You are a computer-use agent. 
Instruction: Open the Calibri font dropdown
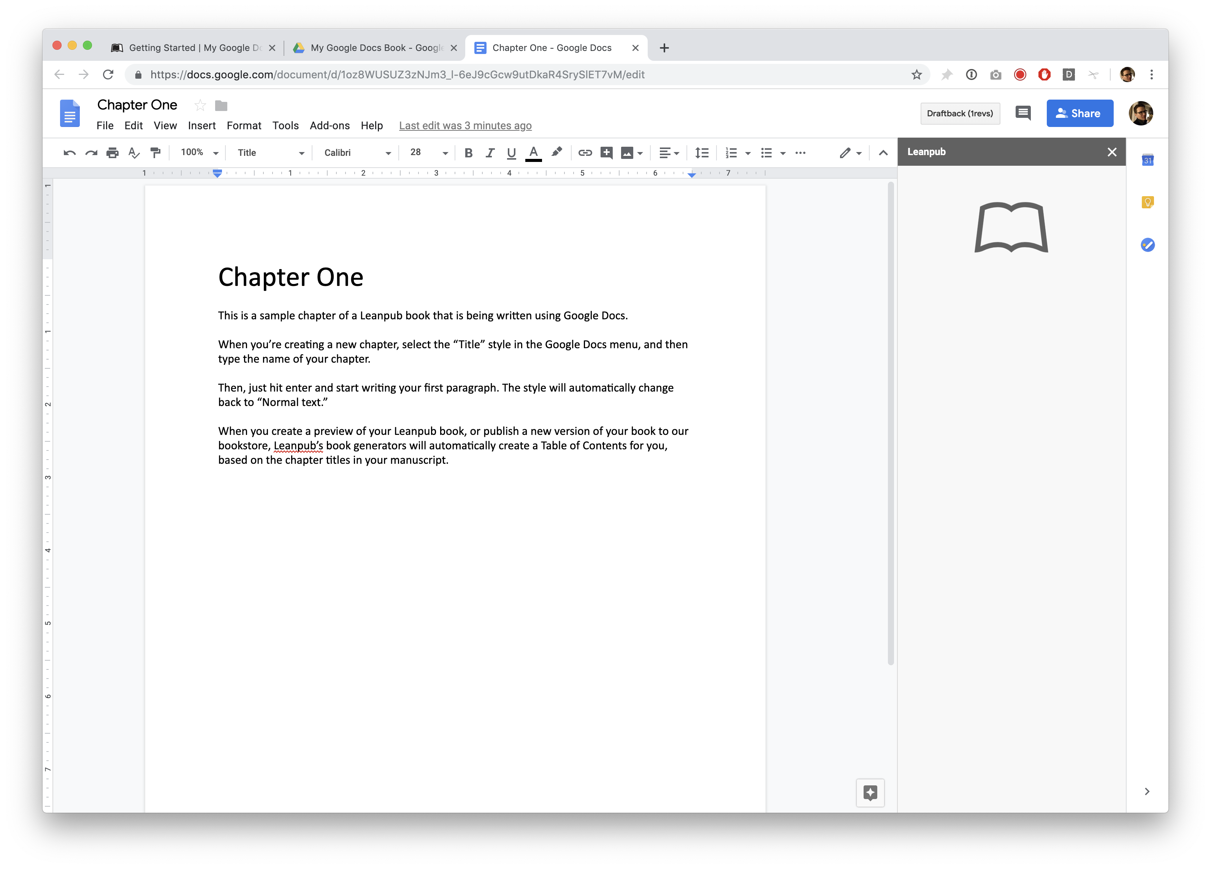click(357, 153)
